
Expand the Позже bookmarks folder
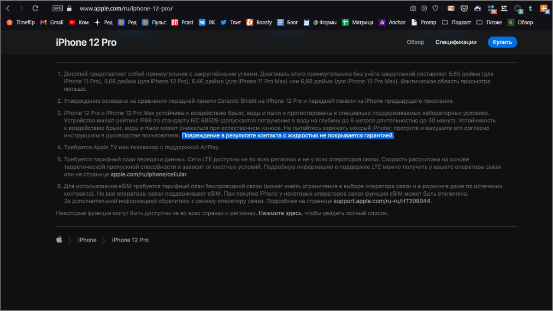489,22
